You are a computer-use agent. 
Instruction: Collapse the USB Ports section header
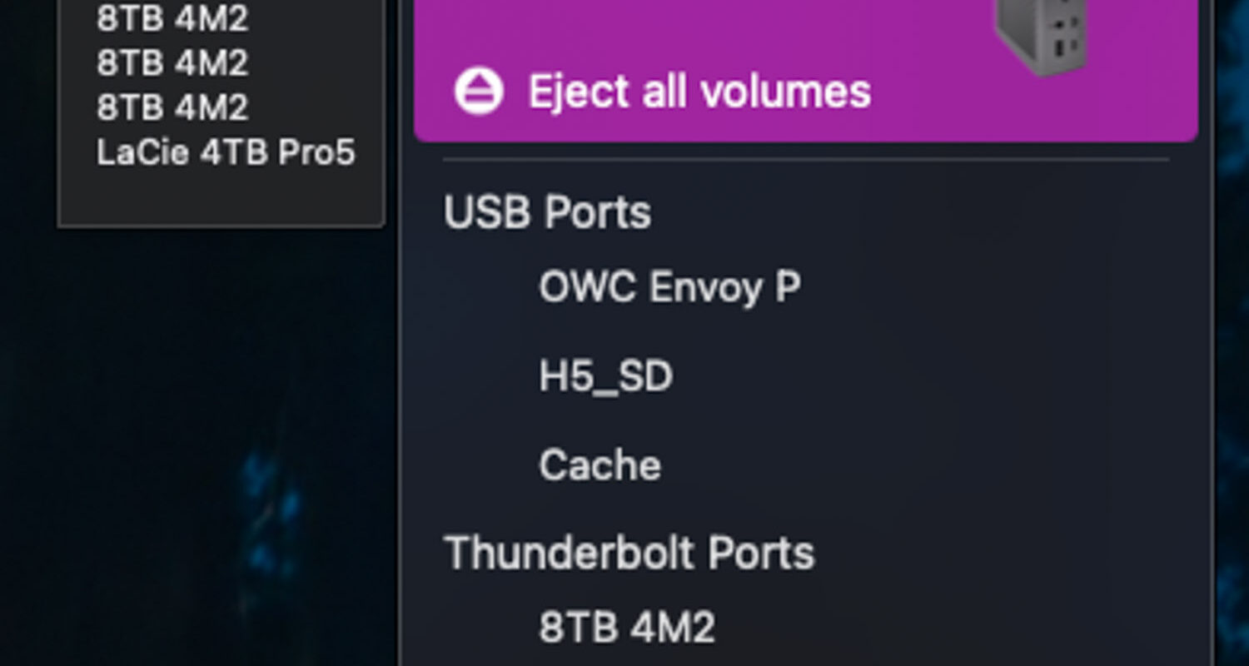[x=547, y=212]
